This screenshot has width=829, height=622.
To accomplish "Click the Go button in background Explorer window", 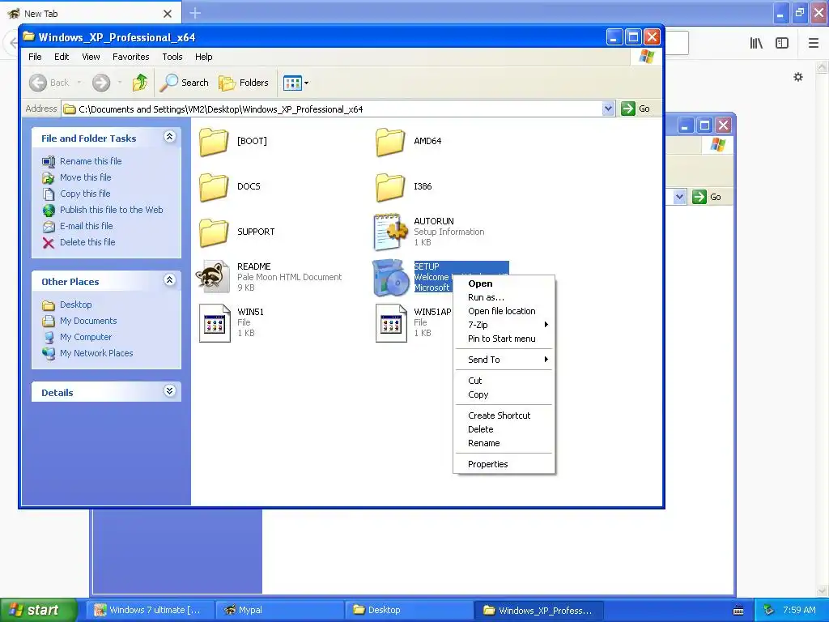I will tap(707, 197).
